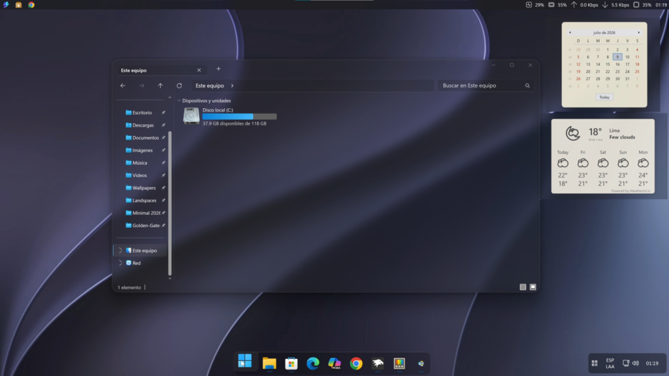Viewport: 669px width, 376px height.
Task: Open Microsoft 365 Copilot taskbar app
Action: click(334, 363)
